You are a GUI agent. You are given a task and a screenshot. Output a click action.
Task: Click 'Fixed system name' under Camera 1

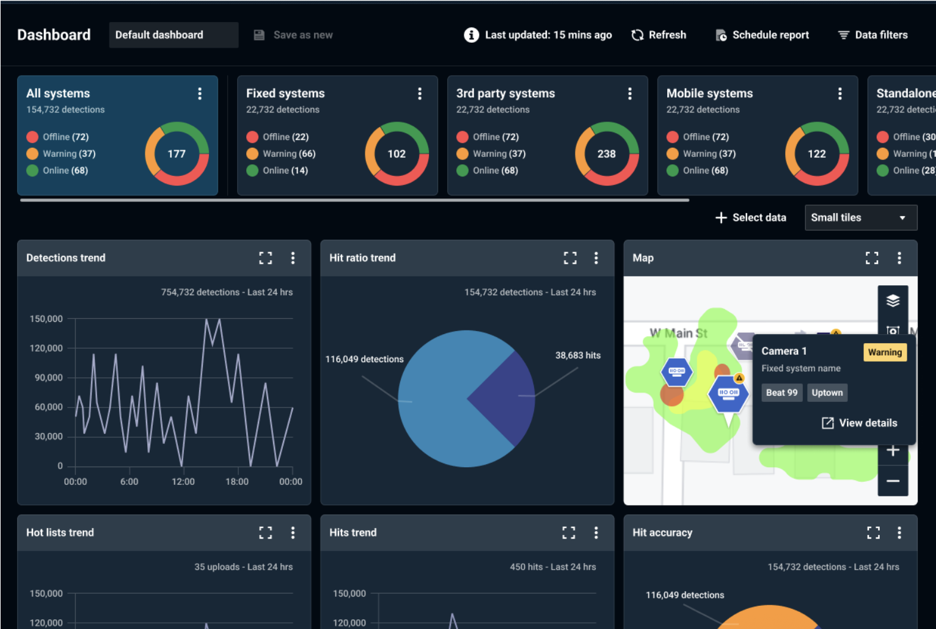(x=801, y=368)
